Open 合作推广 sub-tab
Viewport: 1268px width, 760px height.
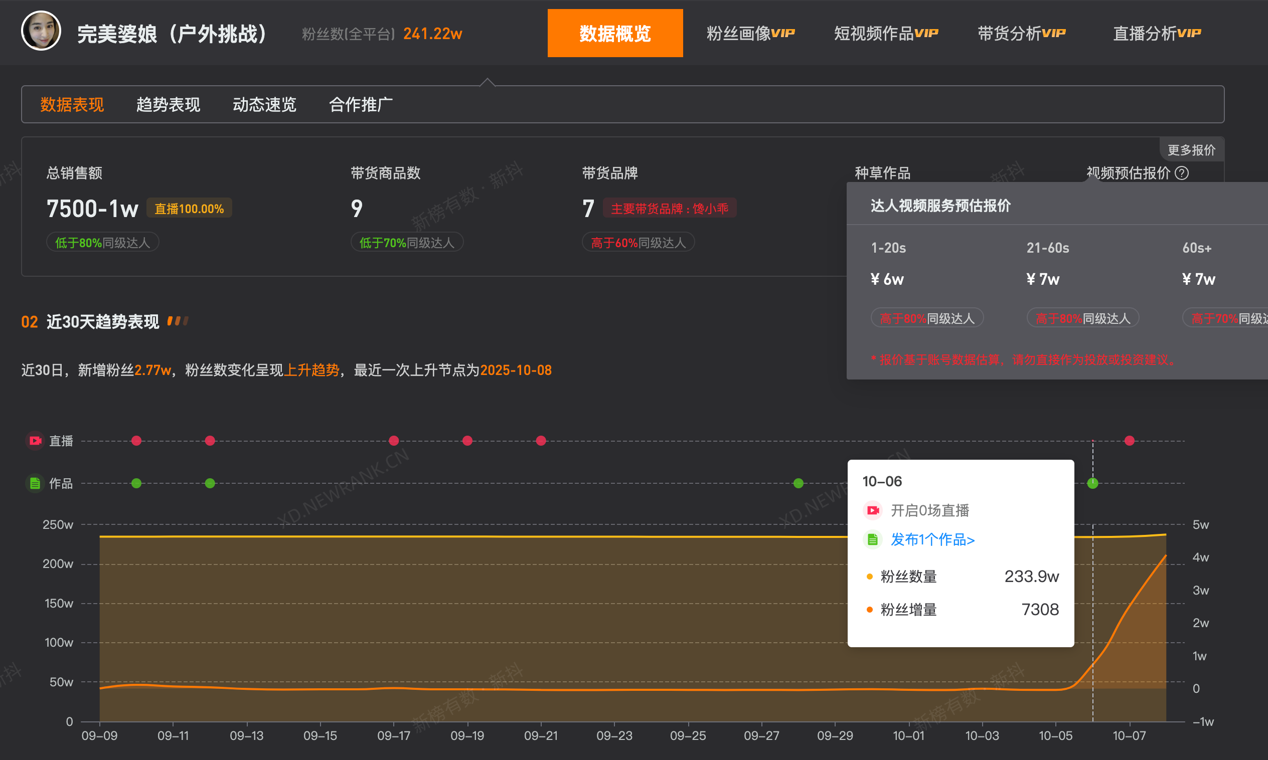361,104
